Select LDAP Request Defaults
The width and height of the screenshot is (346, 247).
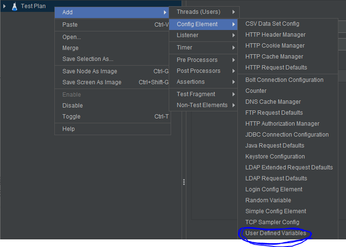click(288, 178)
